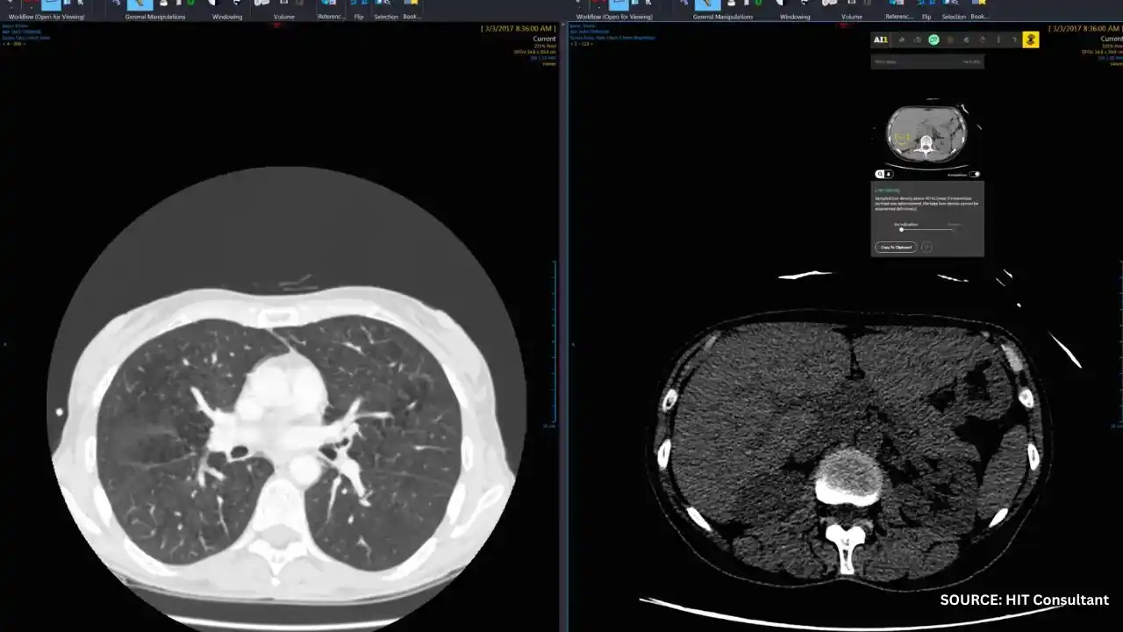
Task: Open the Volume group in left viewer
Action: point(284,17)
